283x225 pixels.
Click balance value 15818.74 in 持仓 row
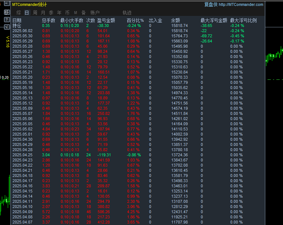point(180,25)
